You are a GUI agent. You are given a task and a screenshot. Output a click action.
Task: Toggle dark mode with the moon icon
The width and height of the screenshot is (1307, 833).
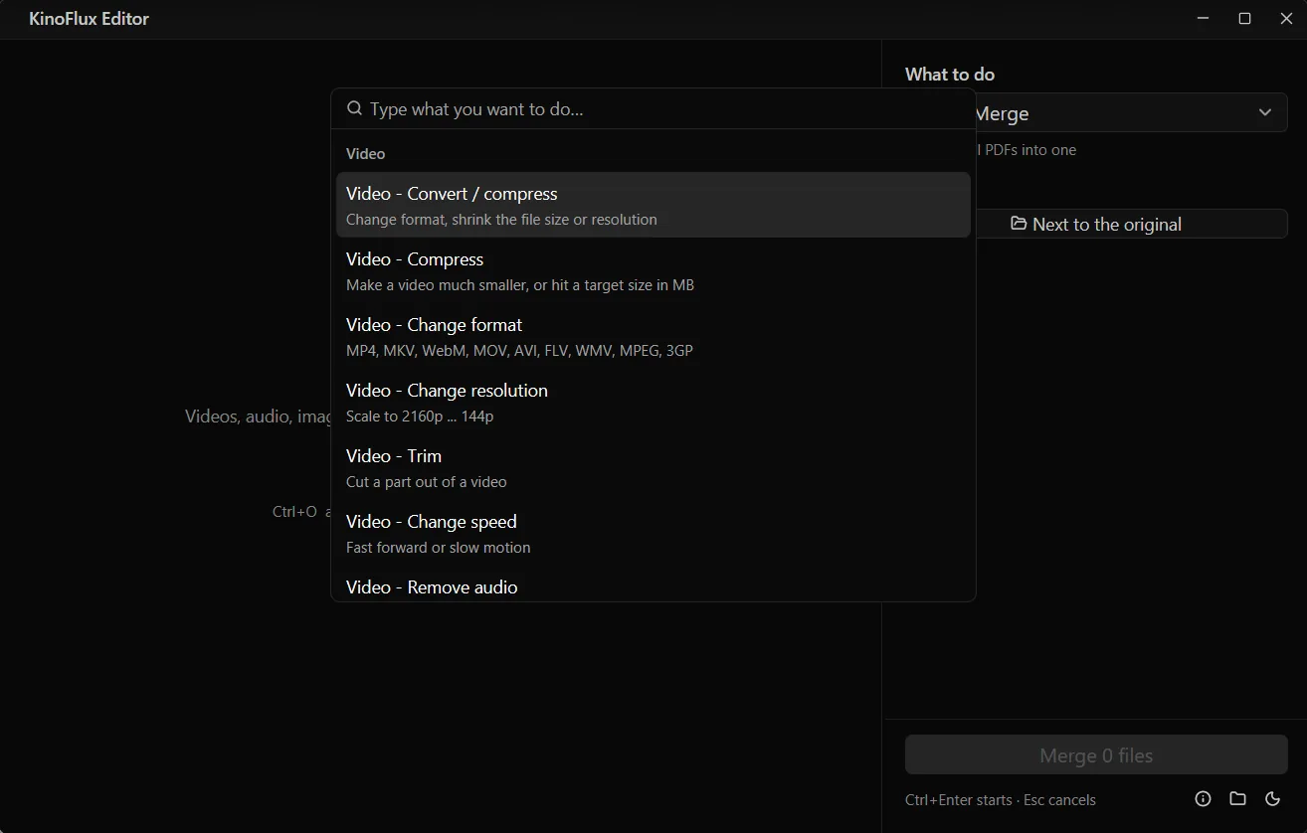click(1272, 798)
